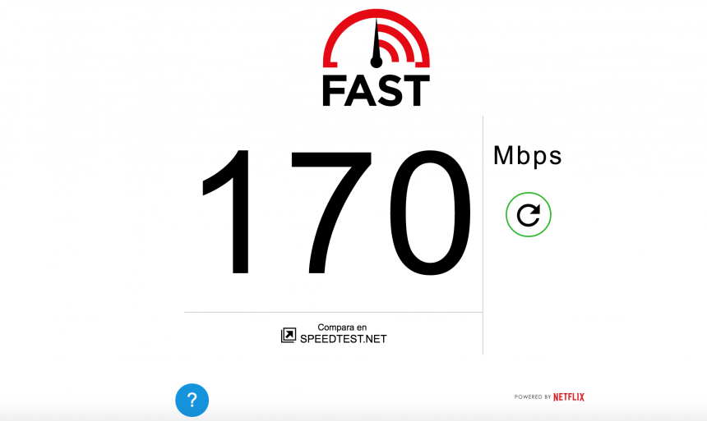707x421 pixels.
Task: Click the circular green refresh arrow icon
Action: click(528, 215)
